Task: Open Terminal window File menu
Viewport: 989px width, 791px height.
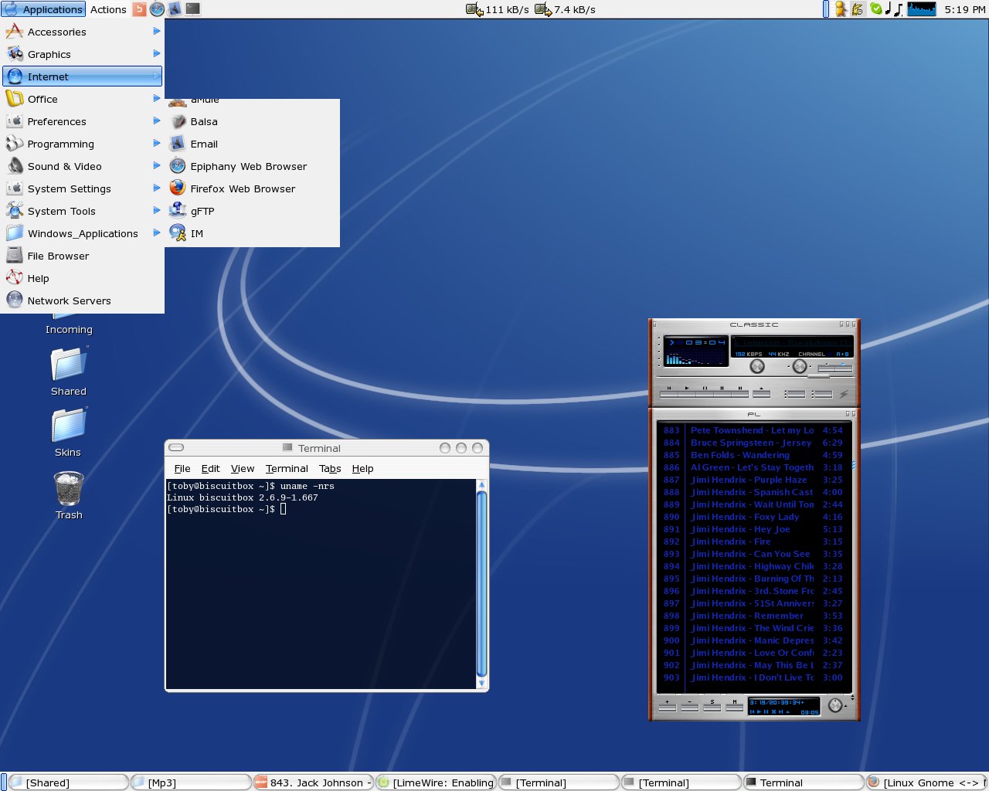Action: tap(182, 468)
